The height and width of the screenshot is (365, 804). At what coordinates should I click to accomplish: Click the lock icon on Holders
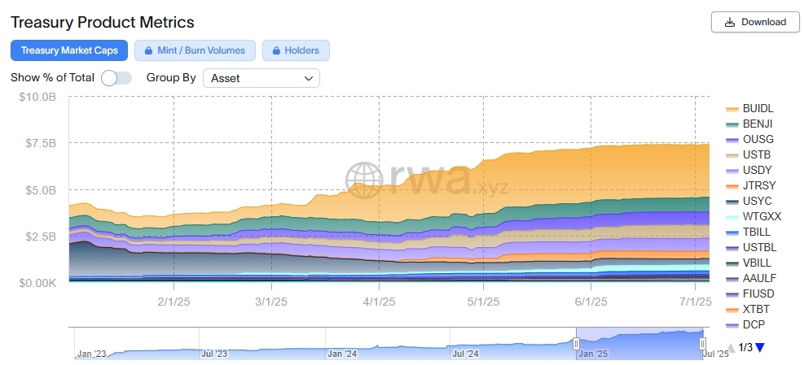[276, 50]
